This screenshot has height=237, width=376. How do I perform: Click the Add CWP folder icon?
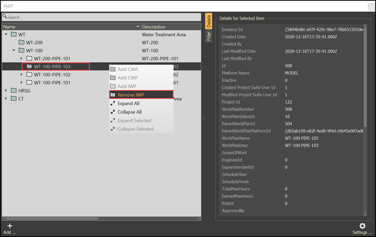tap(113, 78)
